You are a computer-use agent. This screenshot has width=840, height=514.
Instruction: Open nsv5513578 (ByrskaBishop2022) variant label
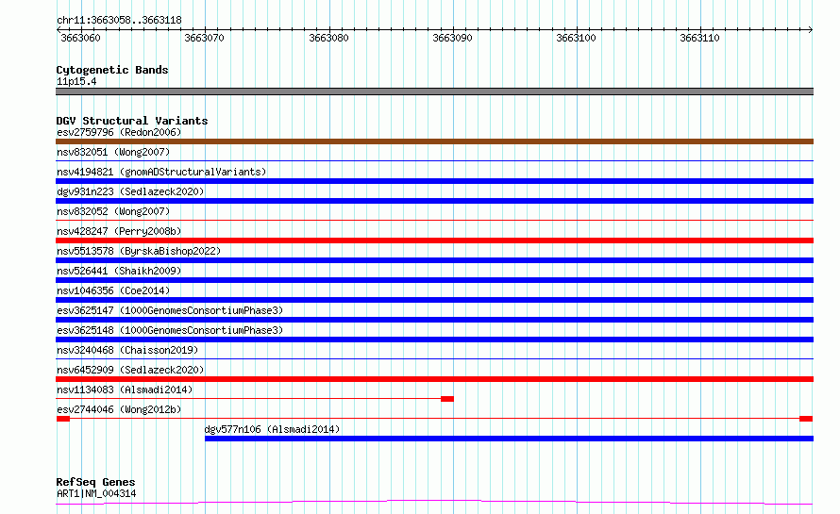pyautogui.click(x=139, y=251)
